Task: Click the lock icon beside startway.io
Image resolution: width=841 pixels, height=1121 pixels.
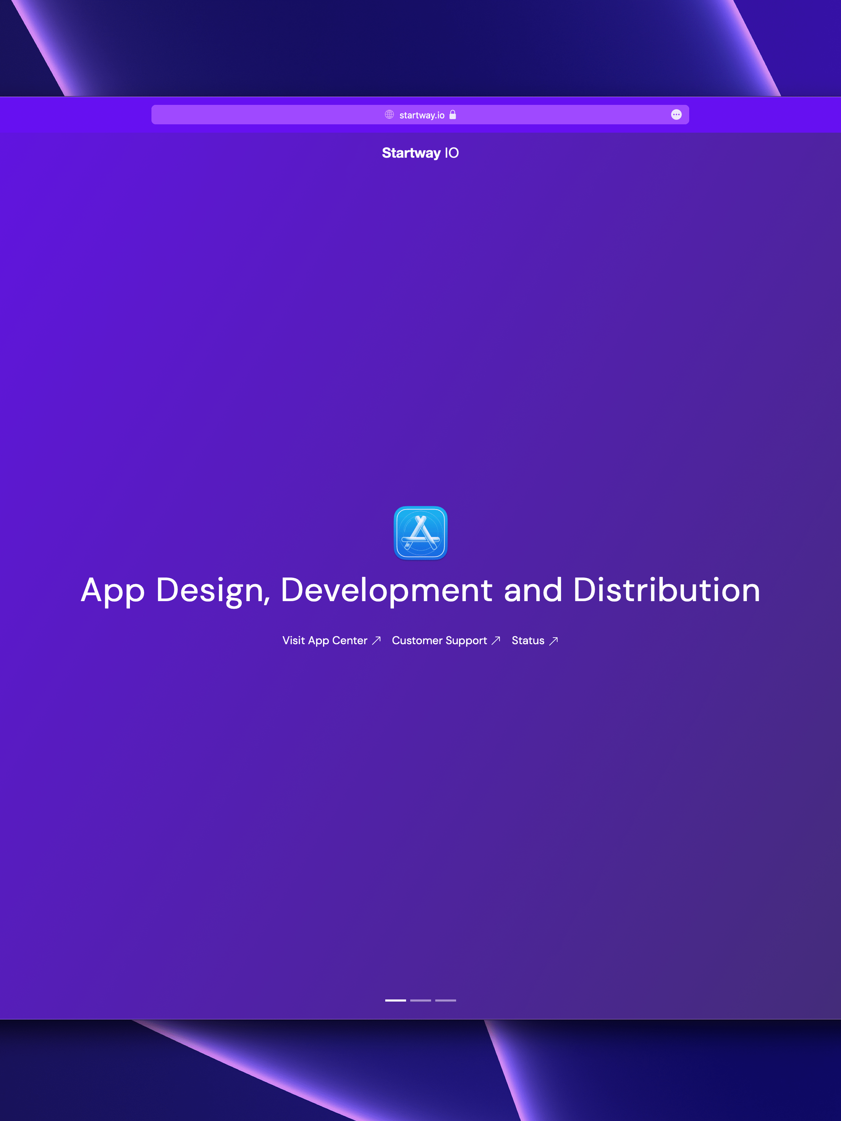Action: (453, 115)
